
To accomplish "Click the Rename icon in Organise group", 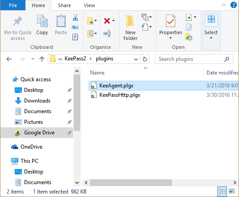I will [x=107, y=34].
